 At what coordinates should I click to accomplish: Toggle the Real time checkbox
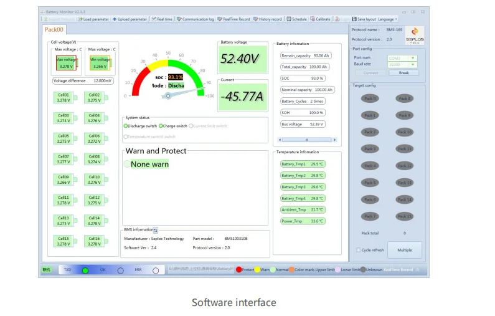[x=154, y=19]
